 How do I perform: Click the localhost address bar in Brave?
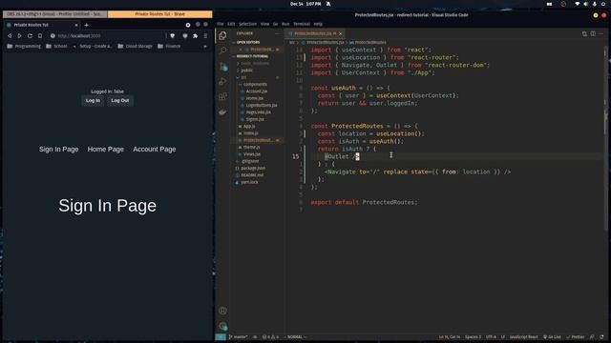109,36
